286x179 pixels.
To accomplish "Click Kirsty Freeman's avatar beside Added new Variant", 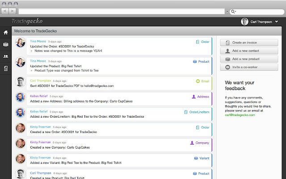I will pos(20,159).
